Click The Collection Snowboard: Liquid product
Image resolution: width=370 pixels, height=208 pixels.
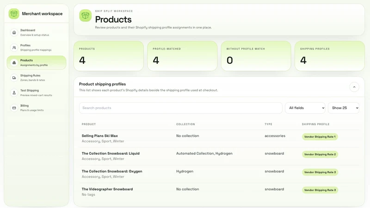111,153
